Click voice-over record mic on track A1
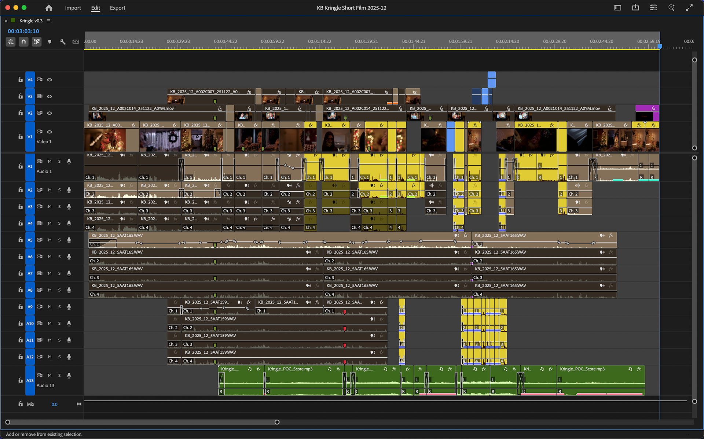This screenshot has height=439, width=704. click(x=69, y=161)
